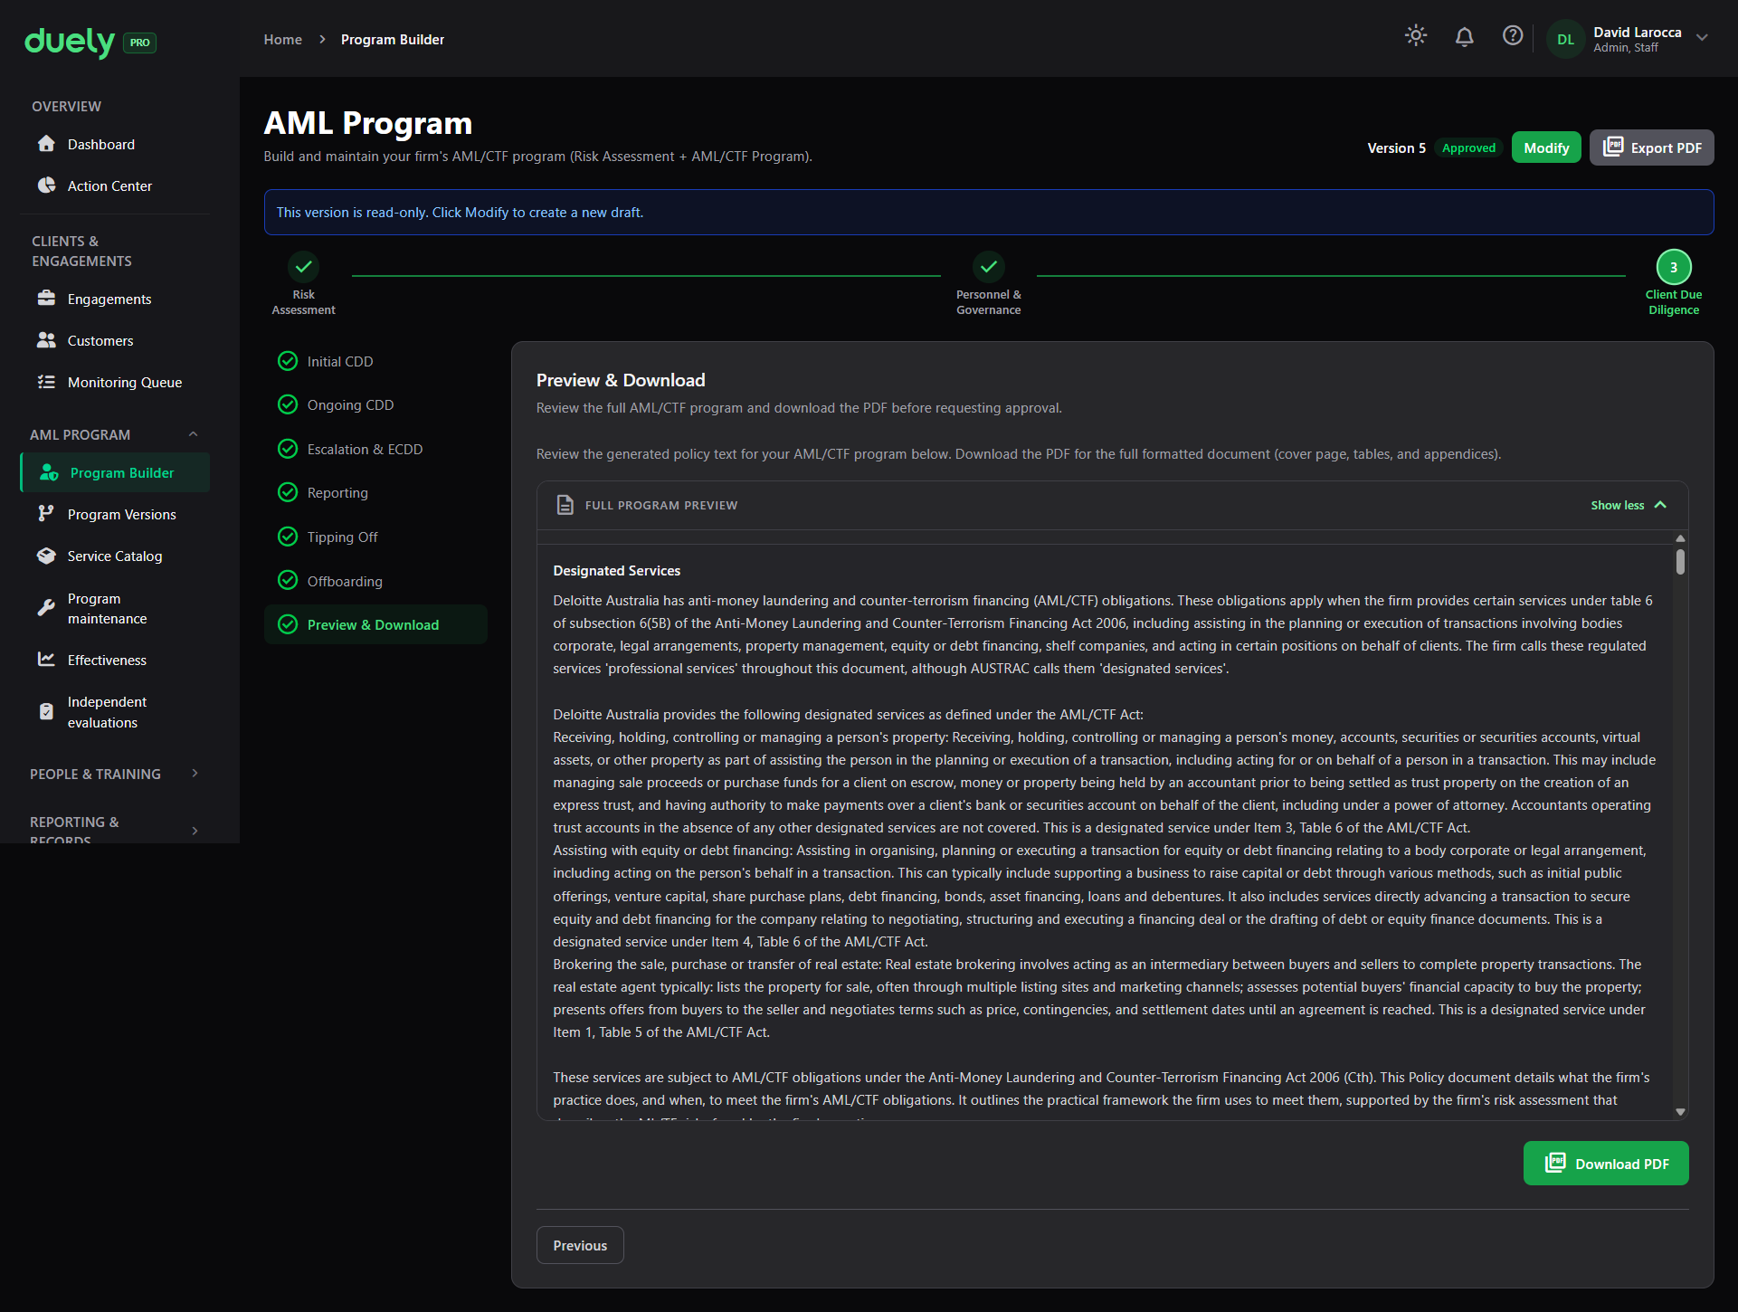Image resolution: width=1738 pixels, height=1312 pixels.
Task: Open the notifications bell
Action: (1464, 36)
